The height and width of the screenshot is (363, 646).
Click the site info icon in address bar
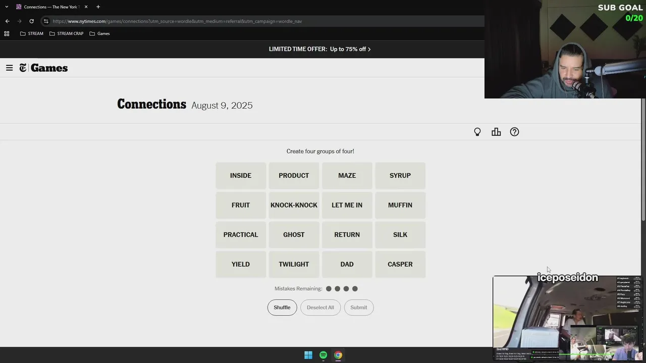46,21
